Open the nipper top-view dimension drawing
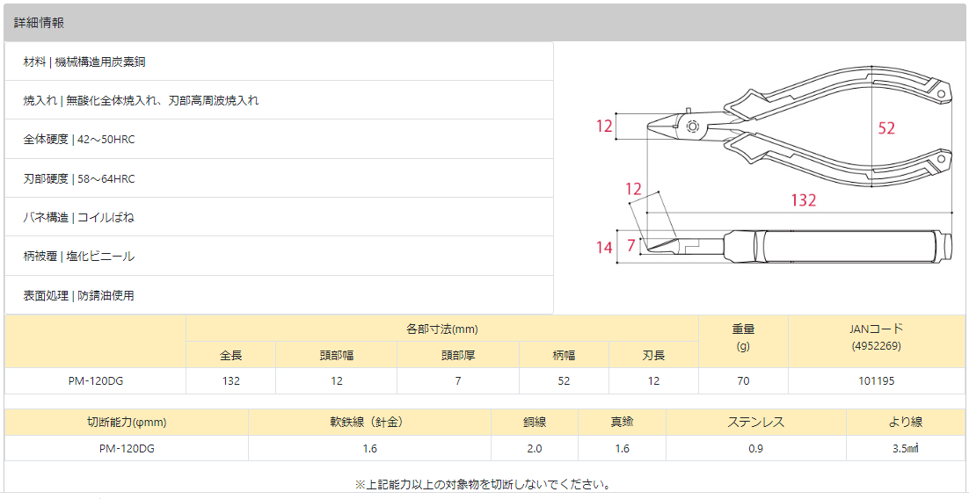 tap(798, 127)
